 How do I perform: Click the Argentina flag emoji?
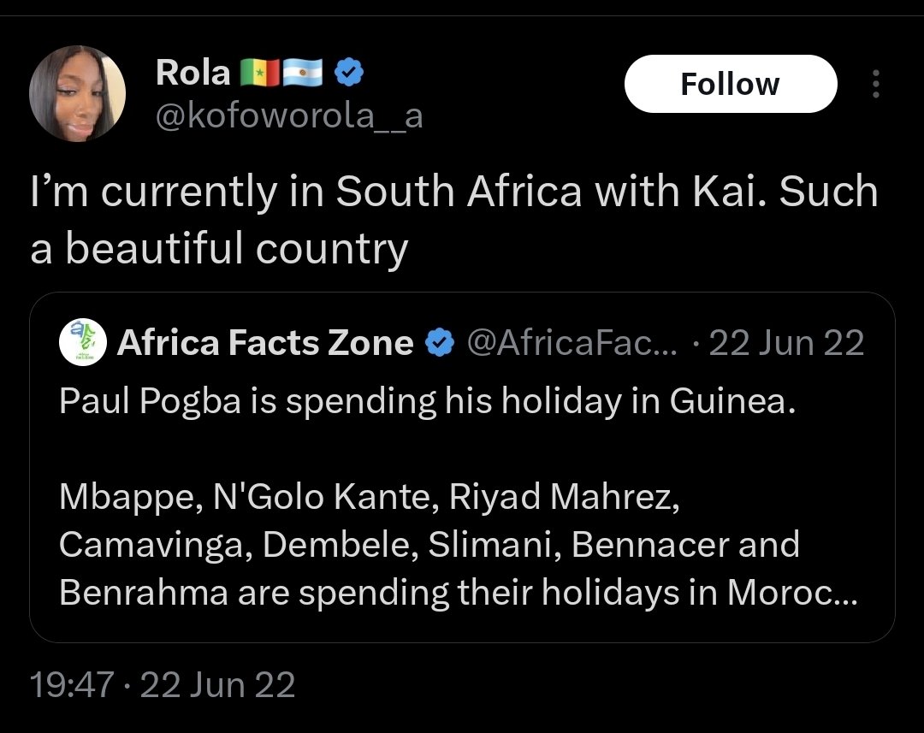pos(303,73)
